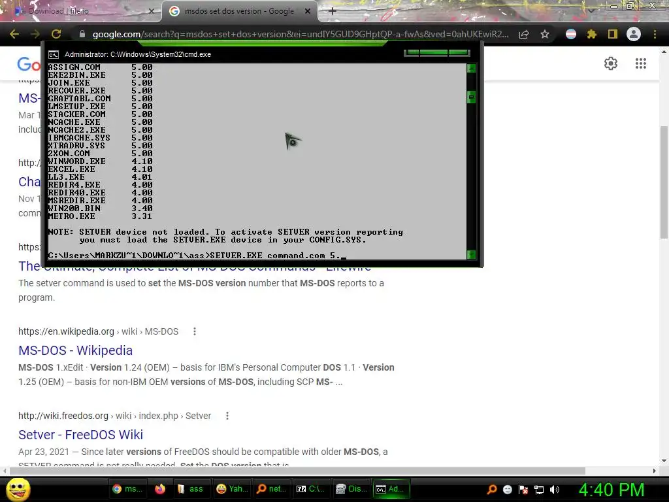Go back with Chrome's back arrow
This screenshot has width=669, height=502.
coord(14,34)
